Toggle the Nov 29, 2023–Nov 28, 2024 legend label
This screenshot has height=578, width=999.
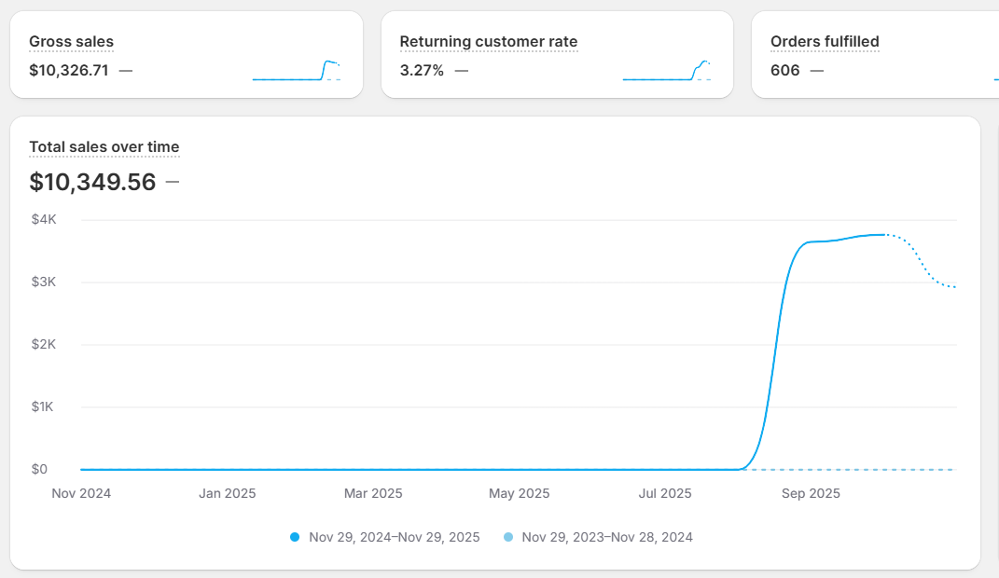pos(606,537)
